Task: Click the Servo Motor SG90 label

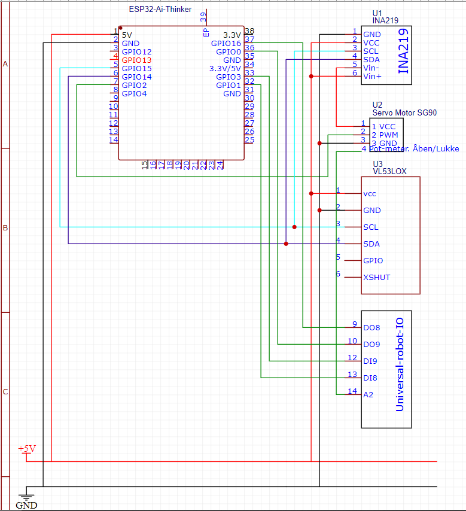Action: pyautogui.click(x=404, y=112)
